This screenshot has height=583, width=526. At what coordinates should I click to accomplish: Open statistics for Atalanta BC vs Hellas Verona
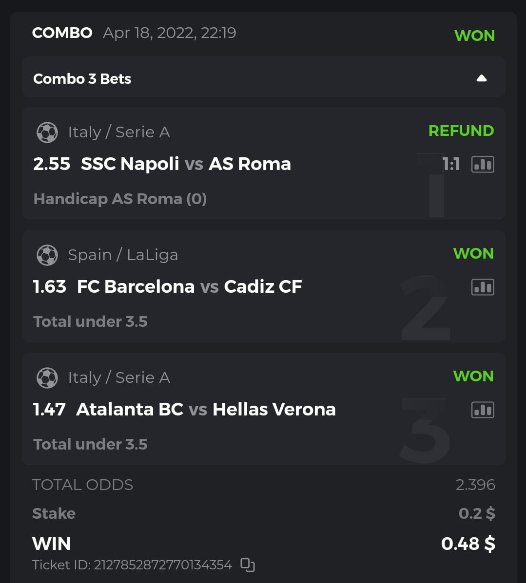click(483, 410)
